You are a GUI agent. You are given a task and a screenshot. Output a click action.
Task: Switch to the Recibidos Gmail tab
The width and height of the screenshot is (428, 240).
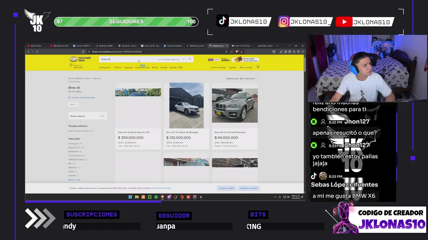[105, 46]
